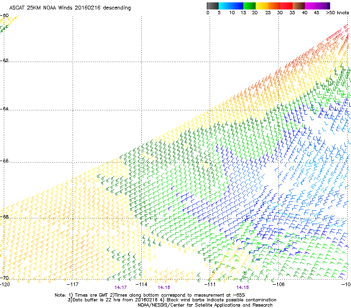This screenshot has width=351, height=308.
Task: Click the chart title 'ASCAT 25KM NOAA Winds 20160216 descending'
Action: pyautogui.click(x=70, y=8)
